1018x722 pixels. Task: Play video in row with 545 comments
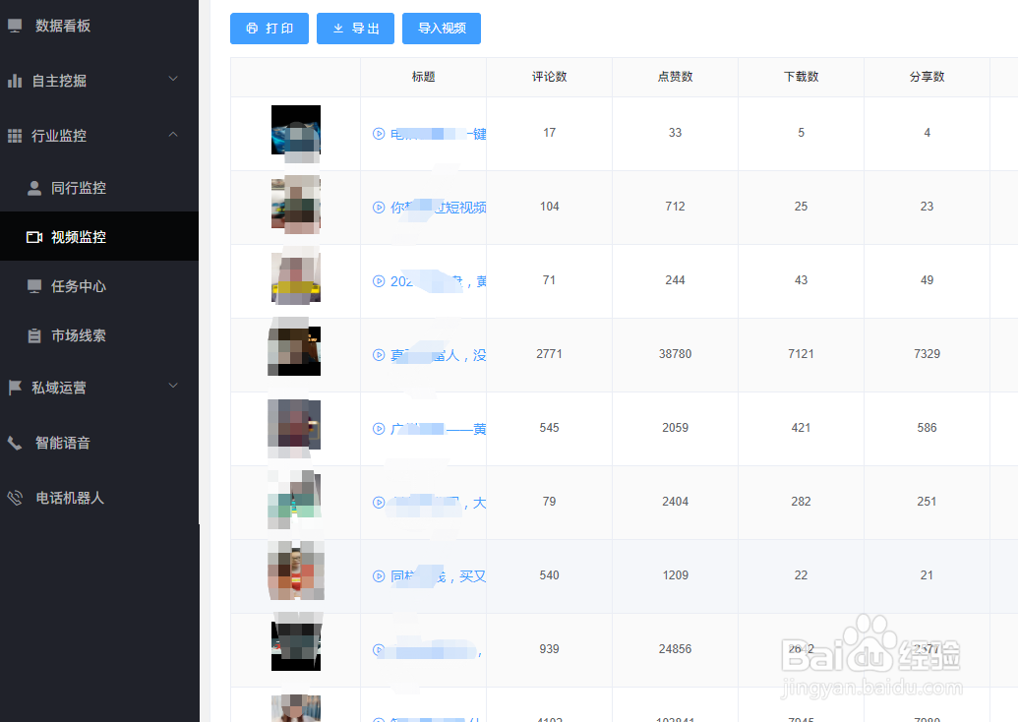pos(379,429)
